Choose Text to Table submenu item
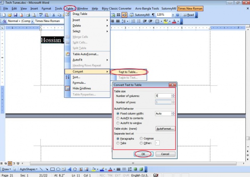 coord(126,72)
